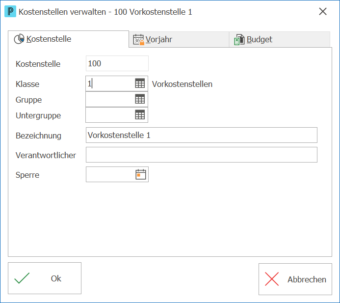Click the Gruppe label
Screen dimensions: 340x303
coord(28,100)
